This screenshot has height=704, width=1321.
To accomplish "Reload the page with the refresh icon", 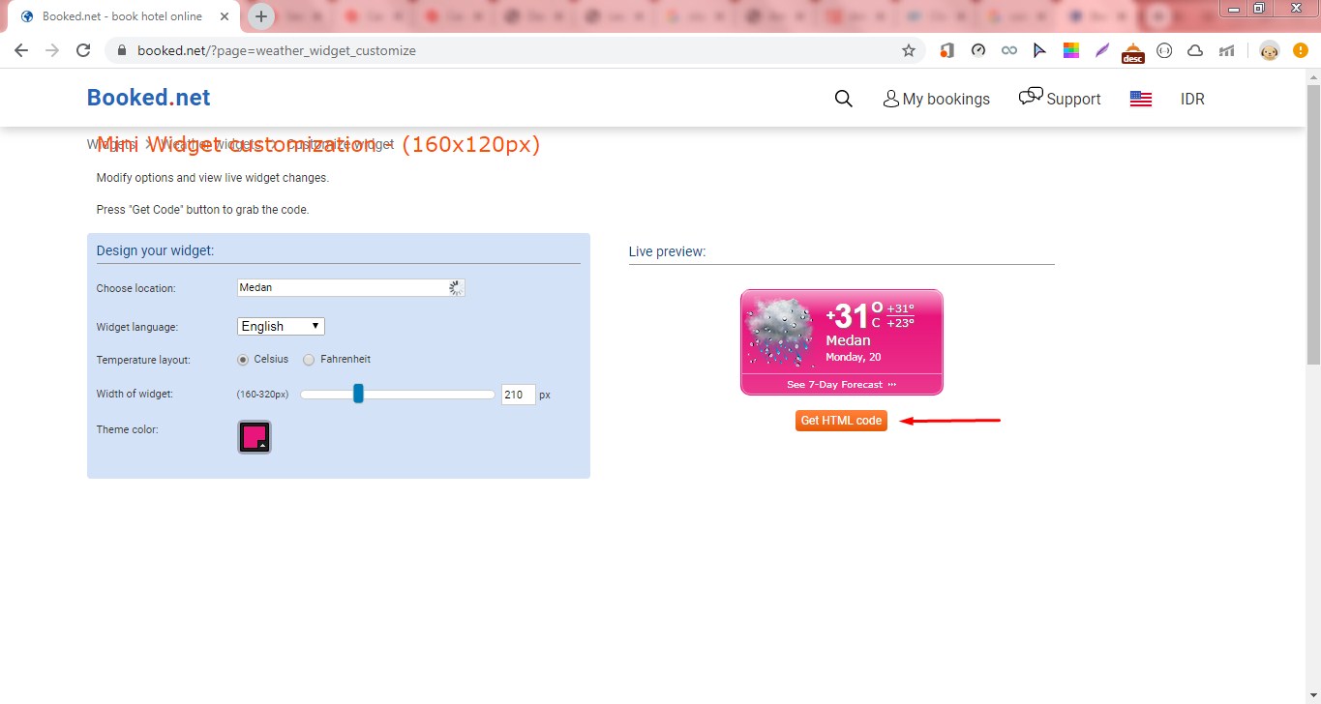I will click(83, 50).
